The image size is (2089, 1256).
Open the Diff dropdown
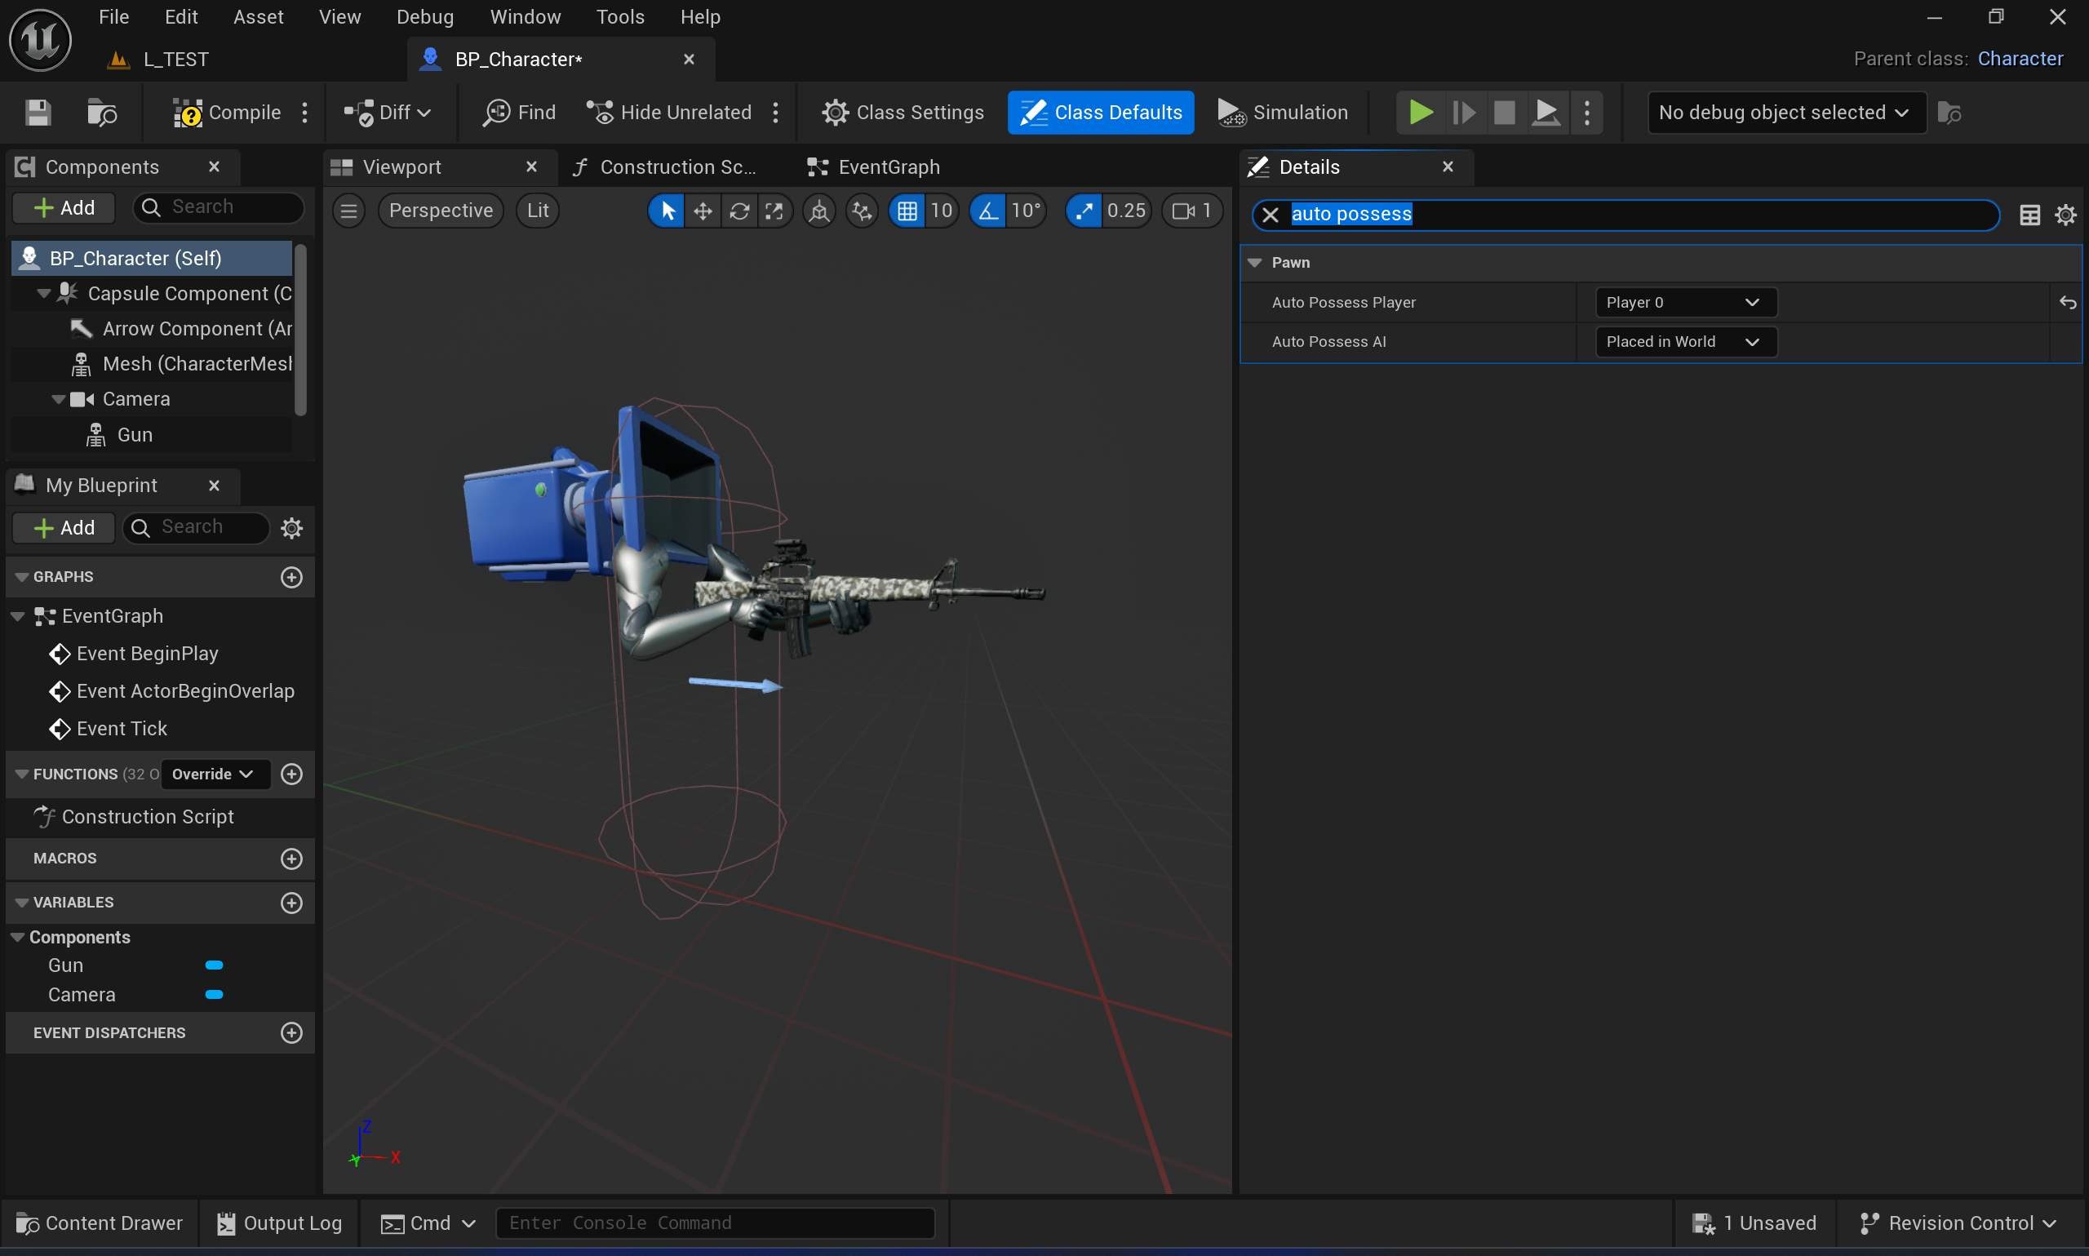tap(388, 113)
